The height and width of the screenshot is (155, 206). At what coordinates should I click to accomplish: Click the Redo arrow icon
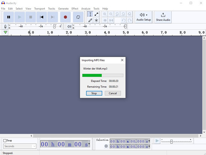click(130, 20)
